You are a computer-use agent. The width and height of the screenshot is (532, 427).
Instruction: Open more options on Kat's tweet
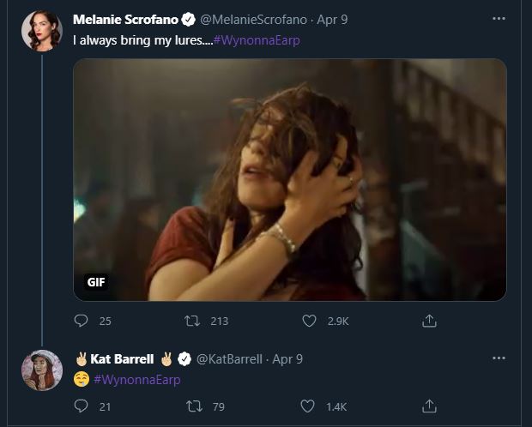pos(499,358)
